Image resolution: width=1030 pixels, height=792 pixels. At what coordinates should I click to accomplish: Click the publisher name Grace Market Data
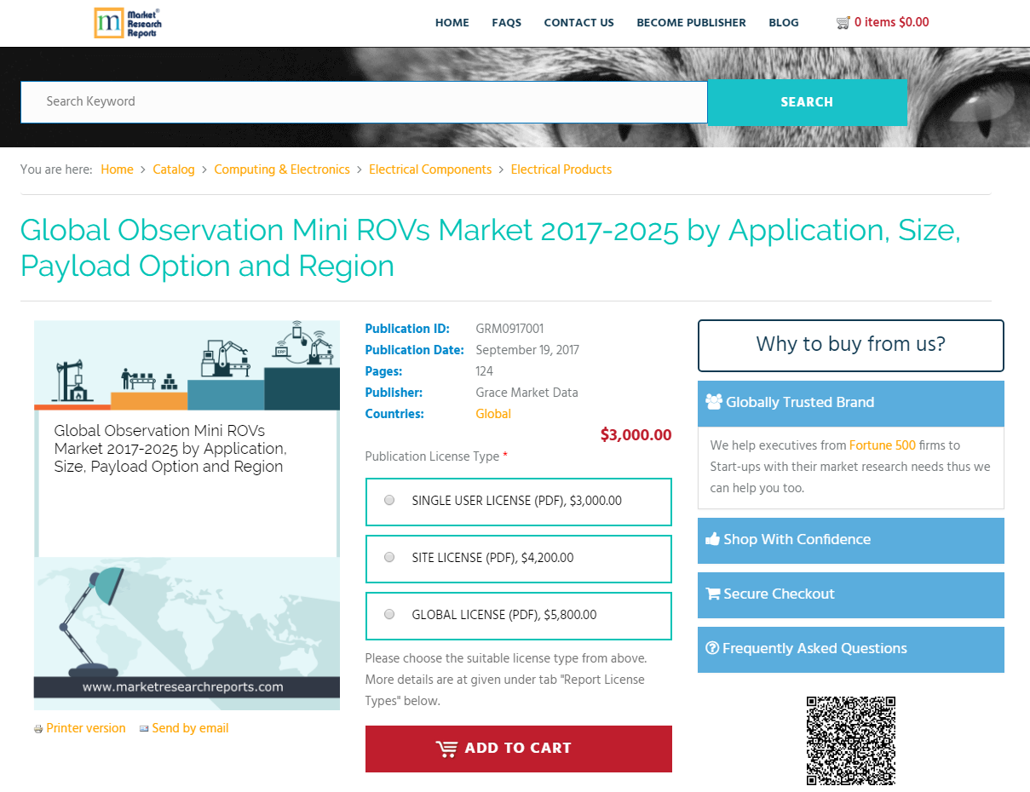(x=527, y=393)
